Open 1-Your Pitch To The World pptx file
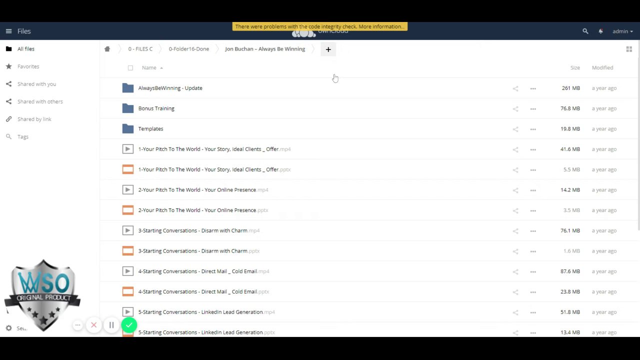640x360 pixels. pyautogui.click(x=214, y=169)
